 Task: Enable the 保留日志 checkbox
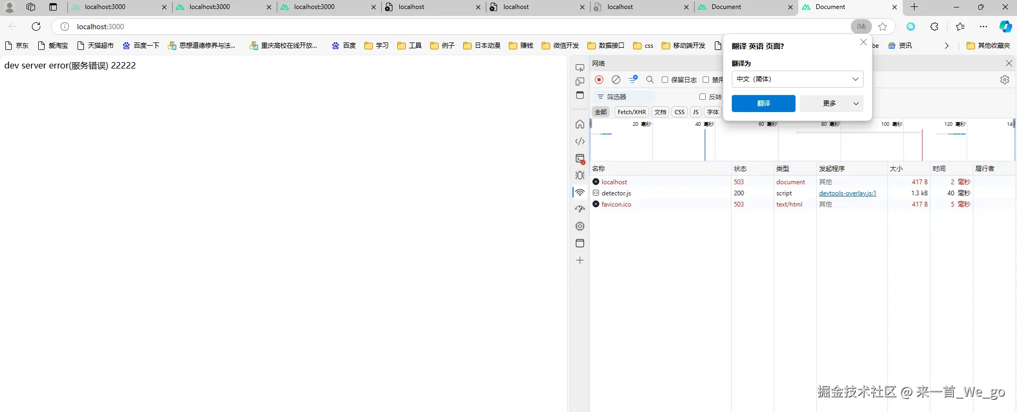pos(664,80)
